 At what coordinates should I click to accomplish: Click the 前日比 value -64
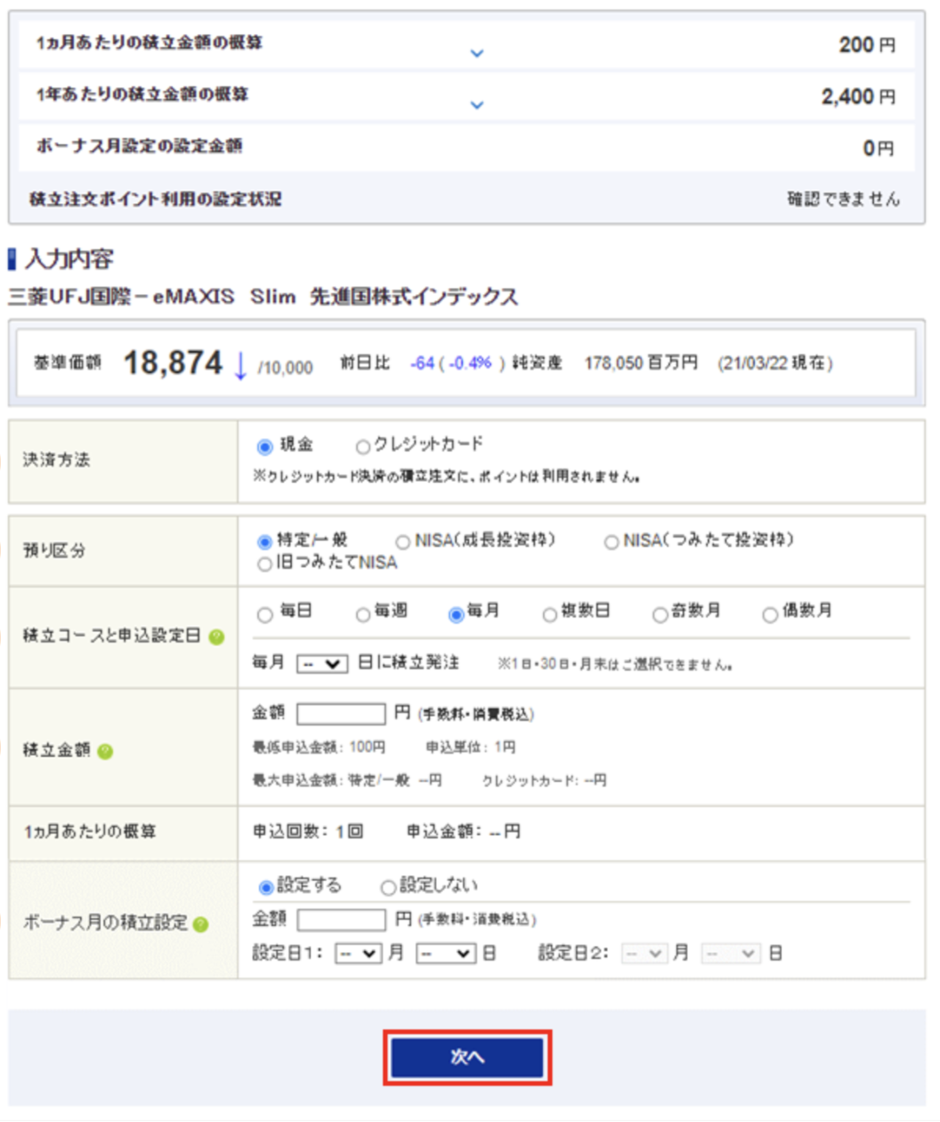(x=422, y=363)
